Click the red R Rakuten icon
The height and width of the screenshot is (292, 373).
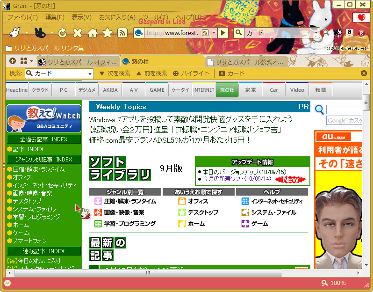361,33
